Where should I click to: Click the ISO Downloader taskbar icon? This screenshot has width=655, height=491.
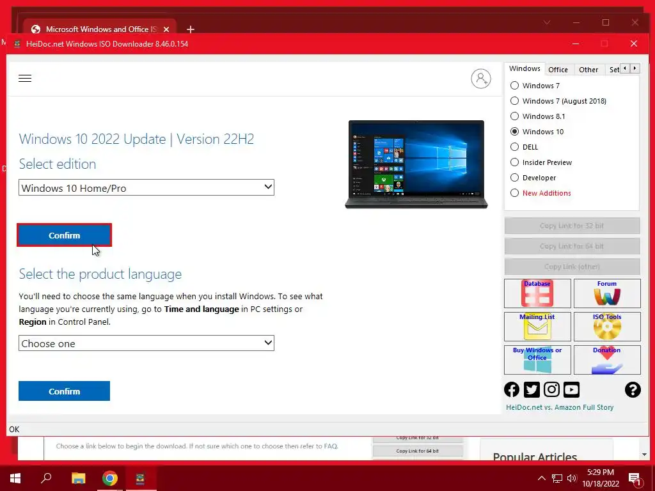click(x=140, y=478)
